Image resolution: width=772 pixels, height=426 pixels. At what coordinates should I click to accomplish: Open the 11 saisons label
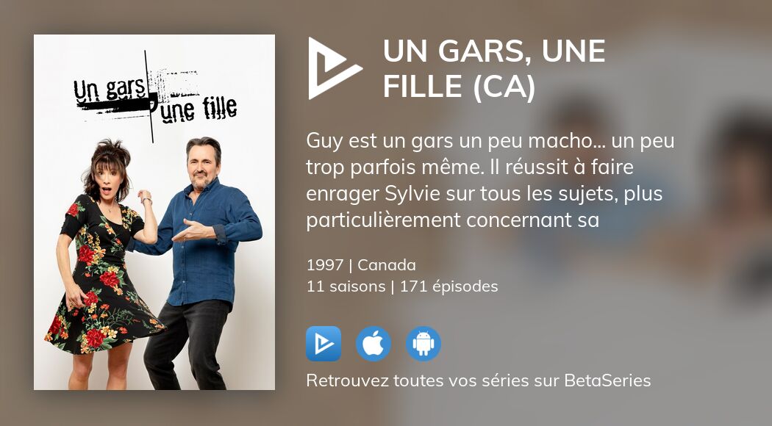tap(346, 286)
